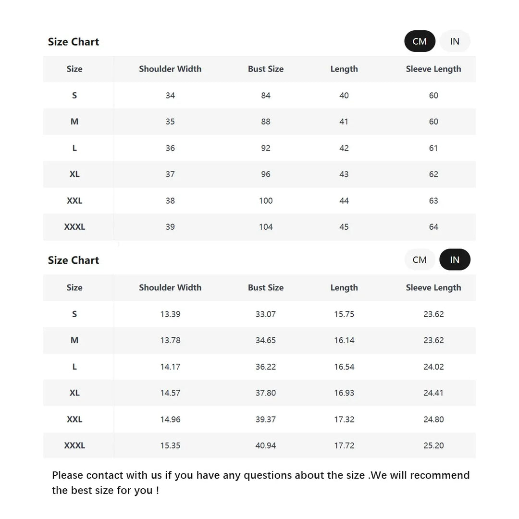Switch top size chart to IN units
Image resolution: width=519 pixels, height=519 pixels.
coord(455,41)
